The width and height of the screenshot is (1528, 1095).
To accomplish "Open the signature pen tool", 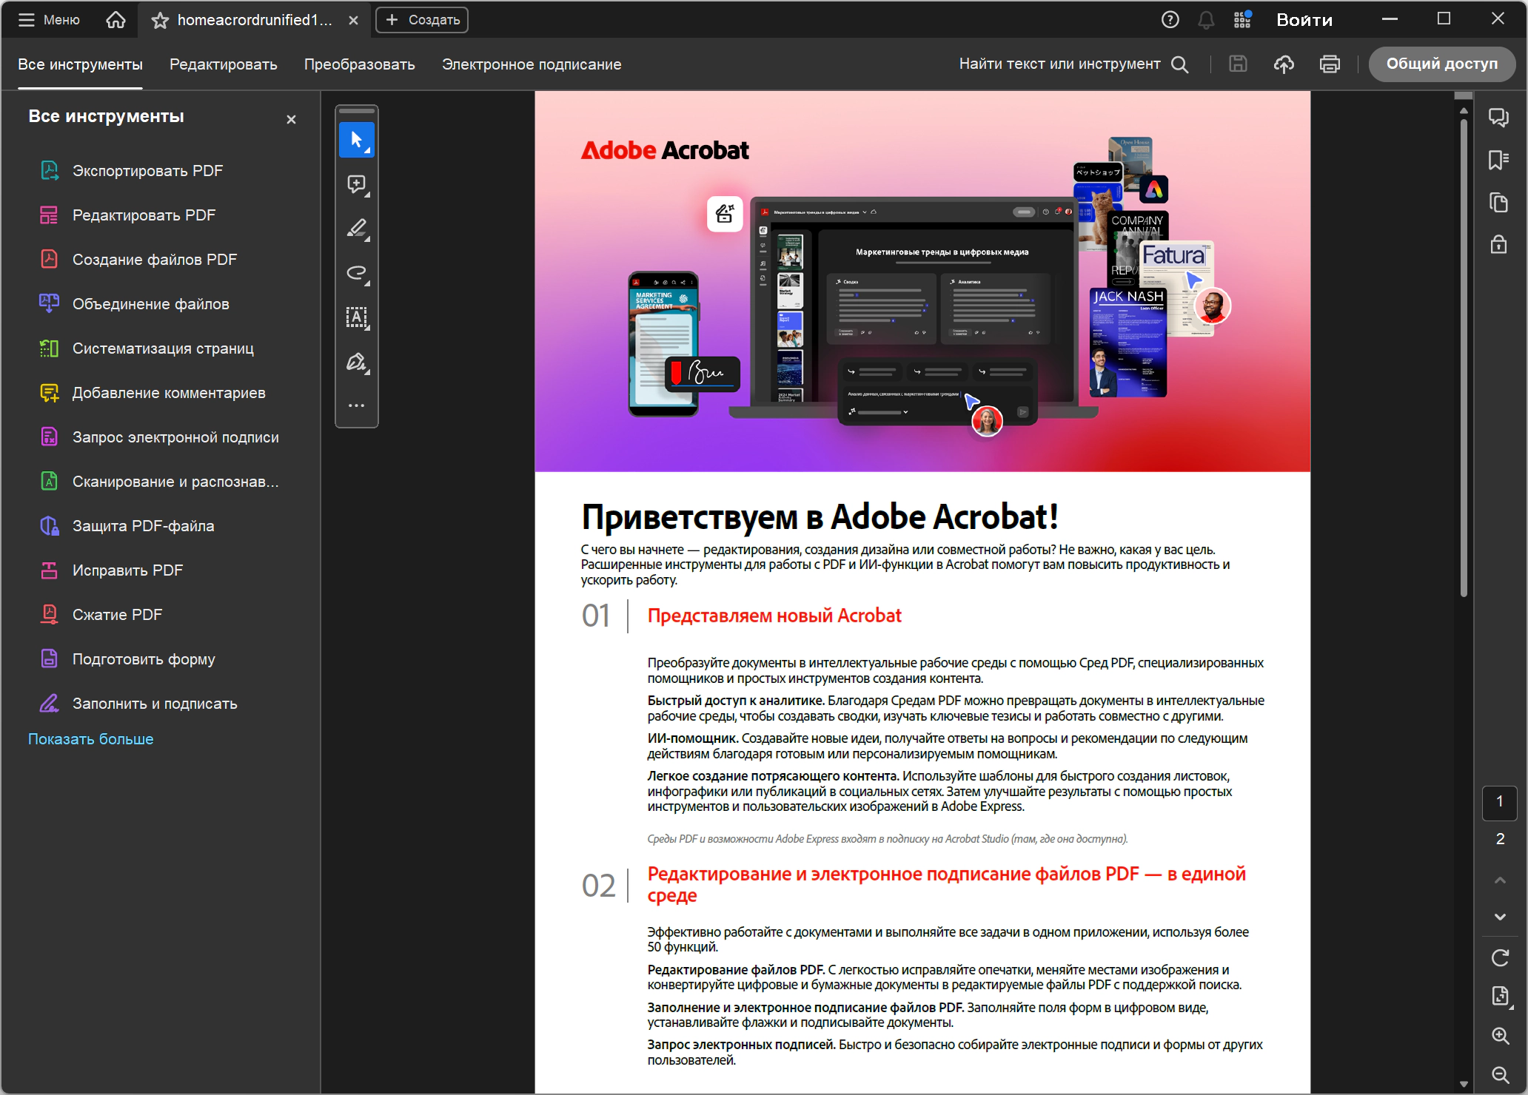I will coord(356,362).
